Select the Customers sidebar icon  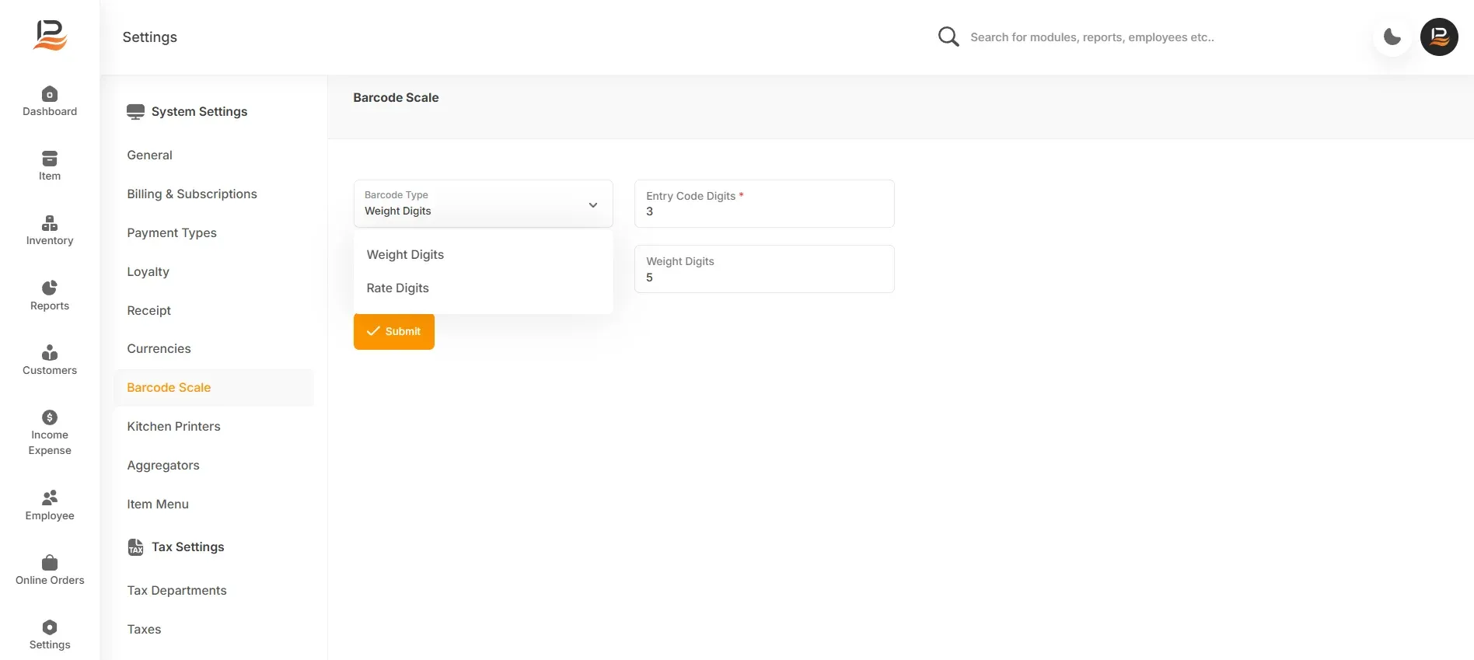(50, 352)
